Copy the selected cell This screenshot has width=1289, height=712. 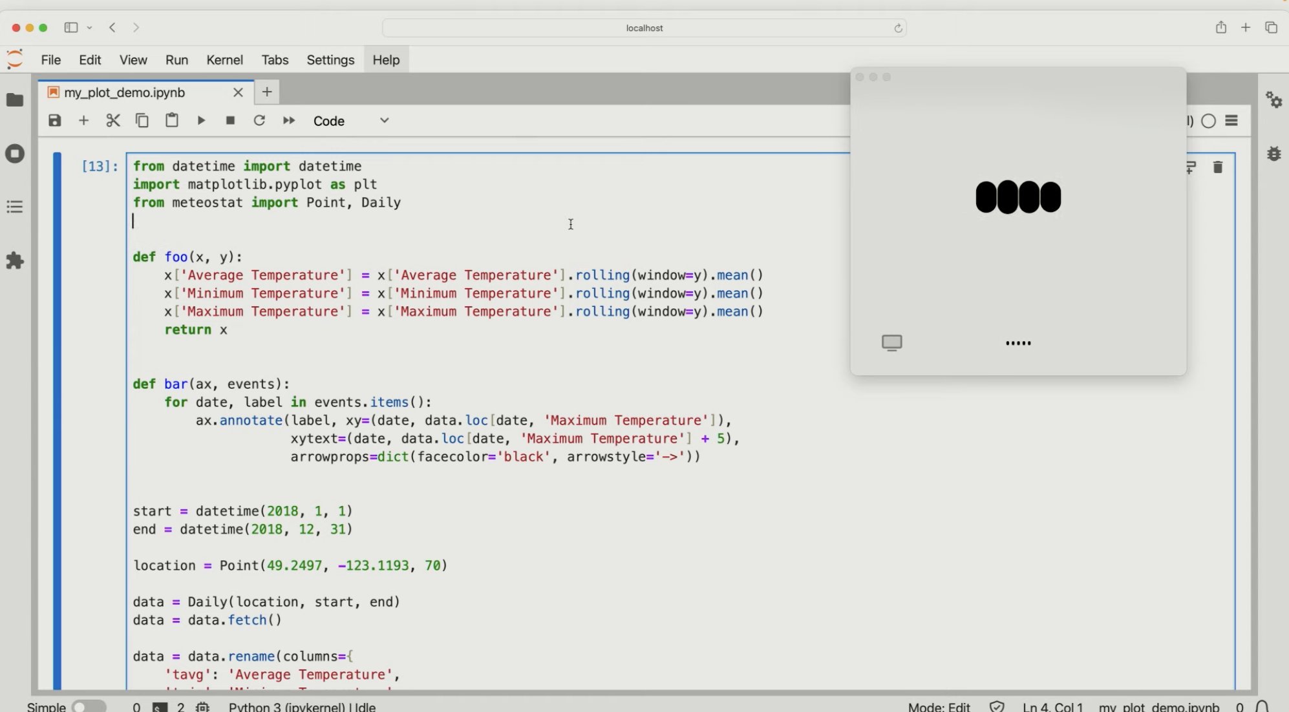(x=142, y=121)
